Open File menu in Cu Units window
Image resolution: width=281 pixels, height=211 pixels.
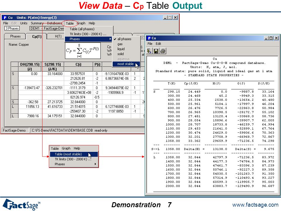coord(6,23)
